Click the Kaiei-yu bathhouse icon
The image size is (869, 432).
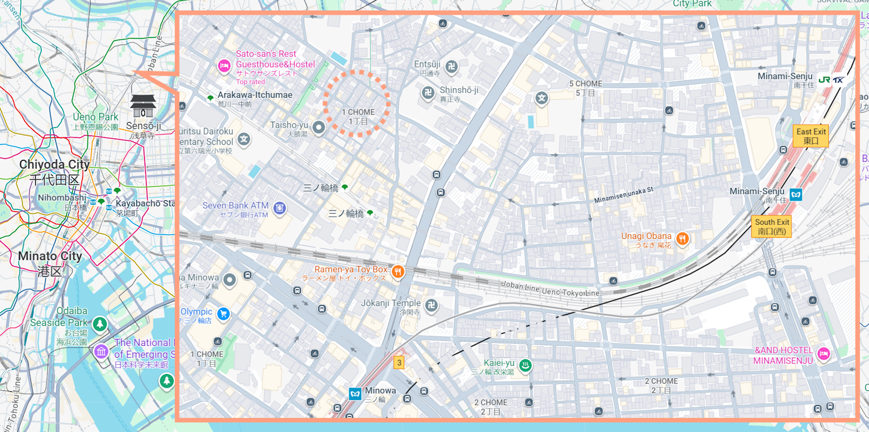[525, 365]
